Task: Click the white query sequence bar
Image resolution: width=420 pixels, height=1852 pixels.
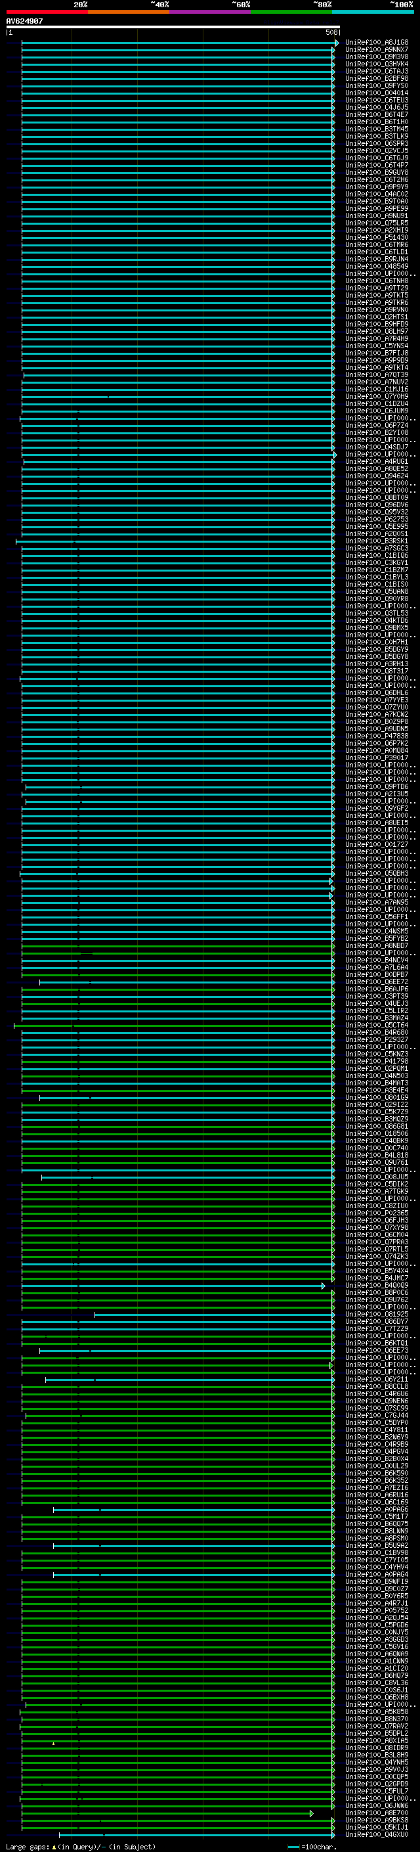Action: point(173,28)
